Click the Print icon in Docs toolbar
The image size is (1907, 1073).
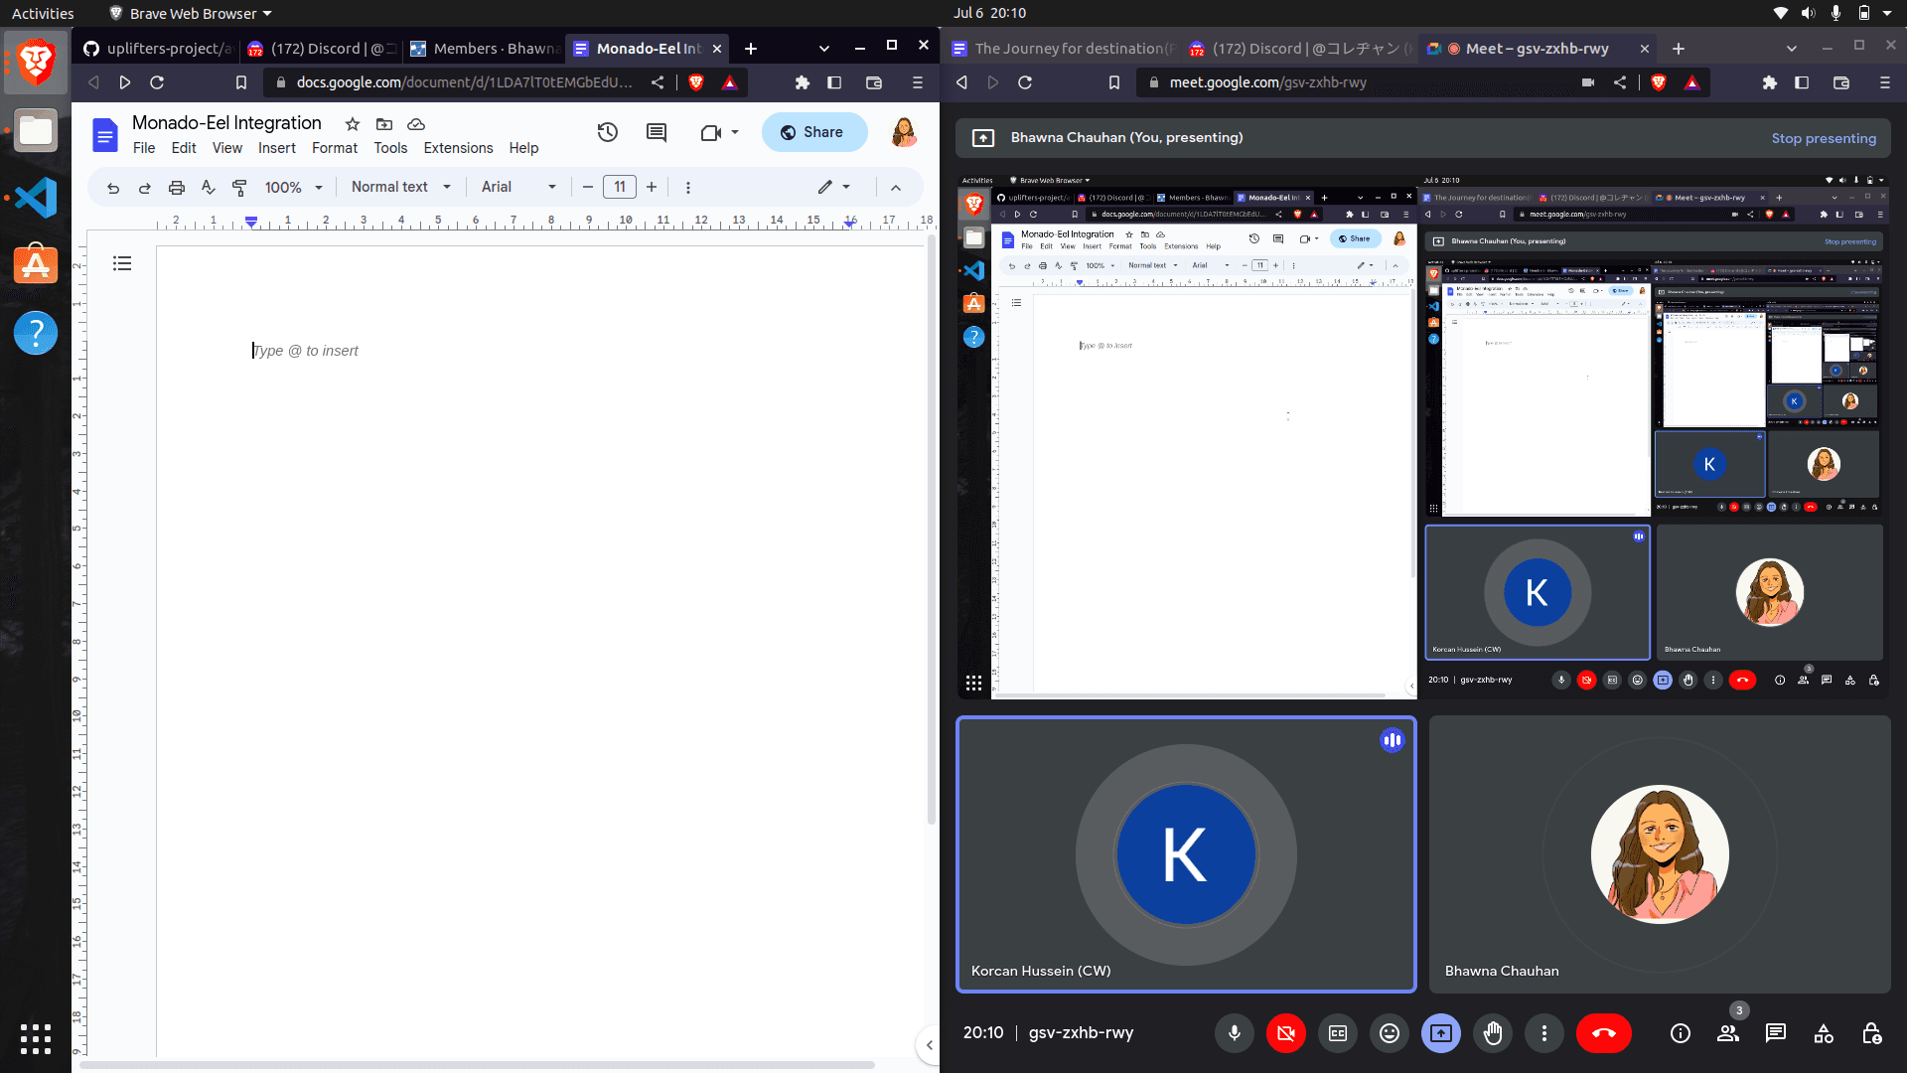pos(177,187)
